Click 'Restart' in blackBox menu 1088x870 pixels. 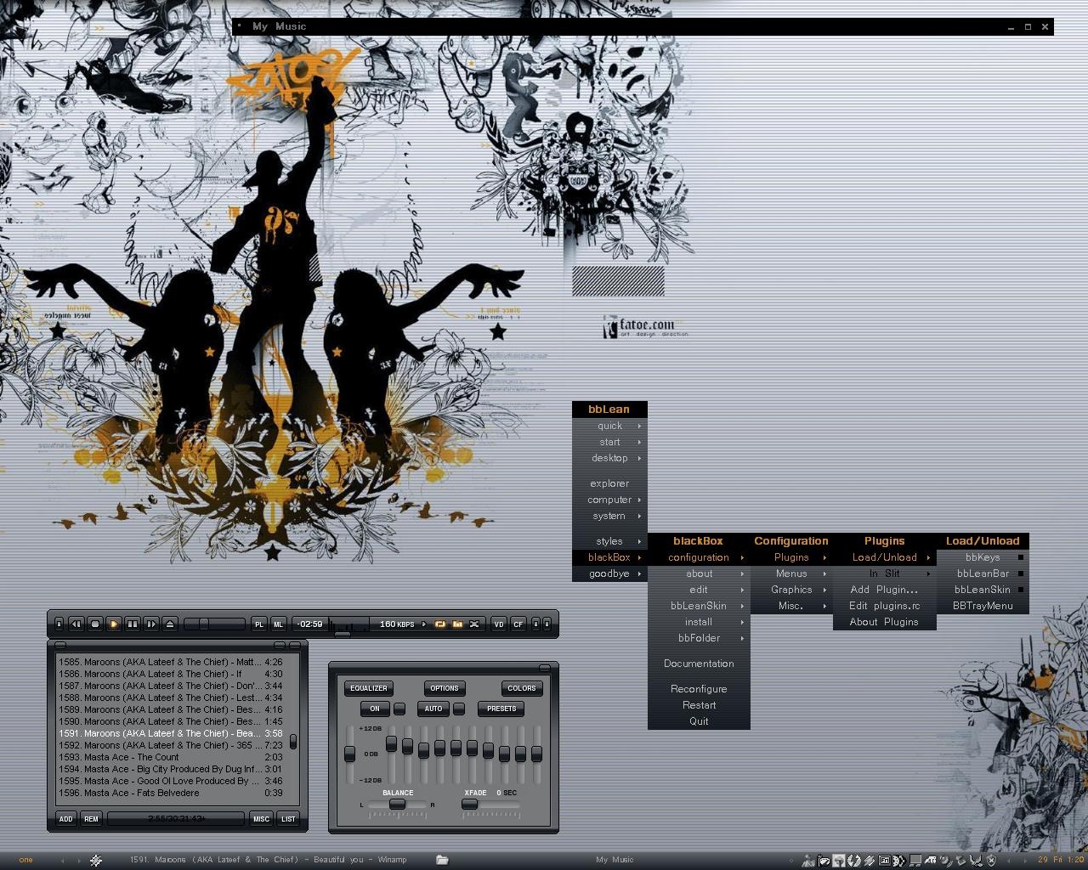[x=699, y=705]
